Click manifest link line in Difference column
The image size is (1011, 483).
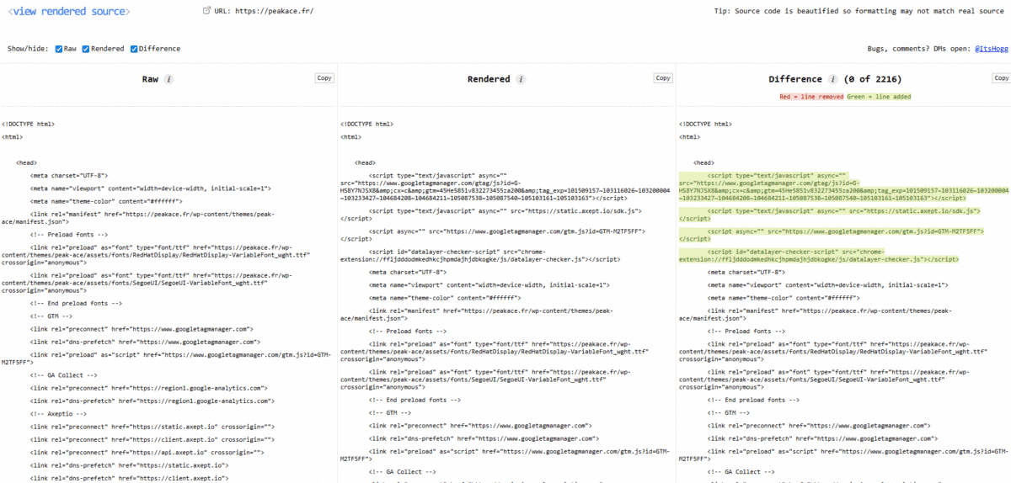tap(816, 316)
